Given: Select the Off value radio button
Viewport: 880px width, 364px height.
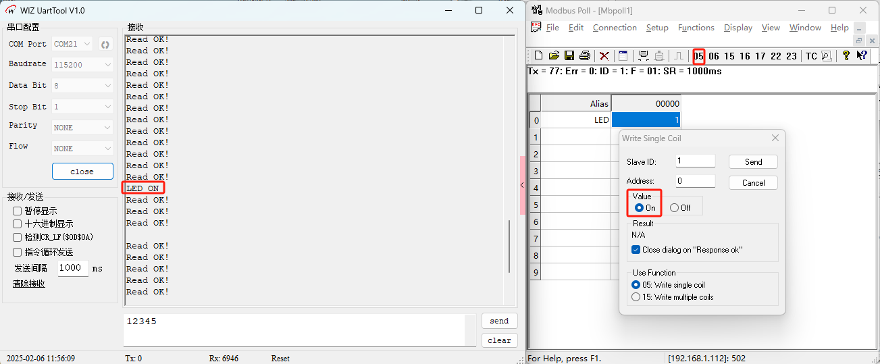Looking at the screenshot, I should [674, 208].
